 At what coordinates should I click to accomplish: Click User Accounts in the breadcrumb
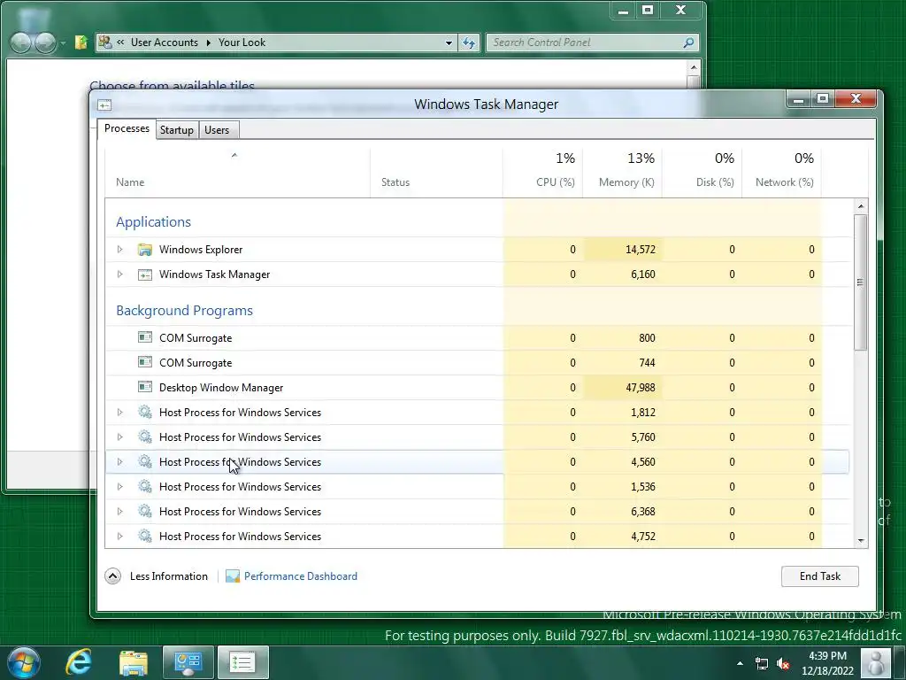pyautogui.click(x=164, y=42)
